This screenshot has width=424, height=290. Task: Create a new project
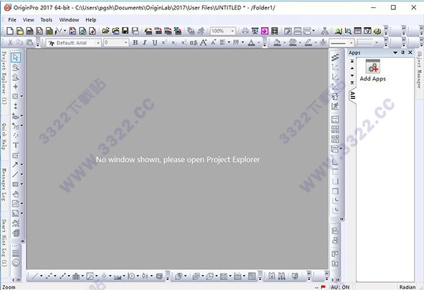click(10, 31)
